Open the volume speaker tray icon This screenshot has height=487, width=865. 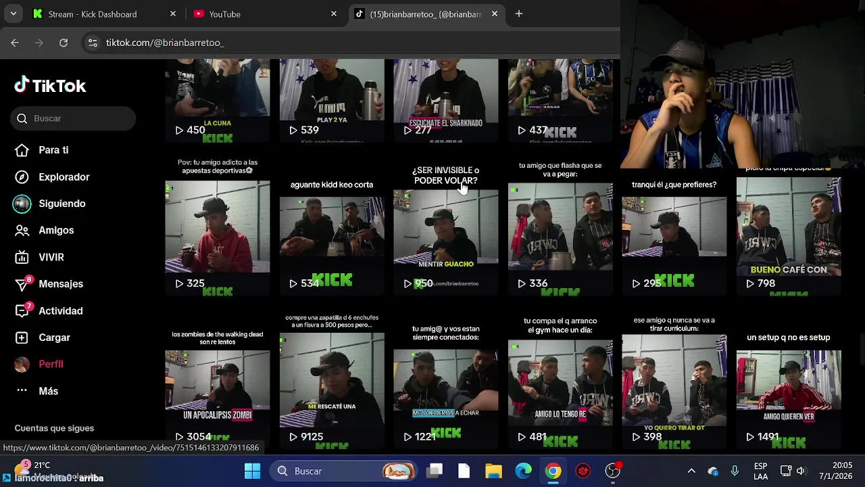point(801,471)
